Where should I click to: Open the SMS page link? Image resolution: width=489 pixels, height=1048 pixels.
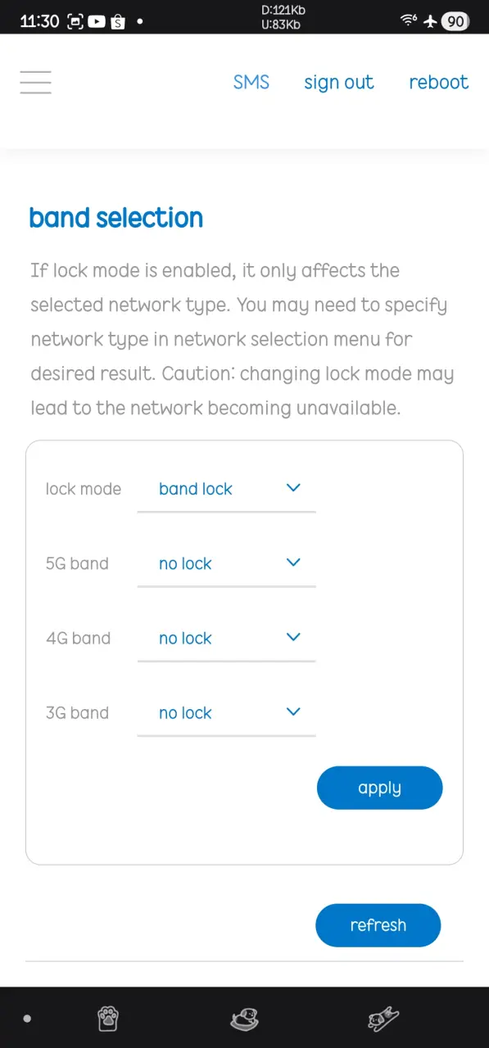point(251,82)
